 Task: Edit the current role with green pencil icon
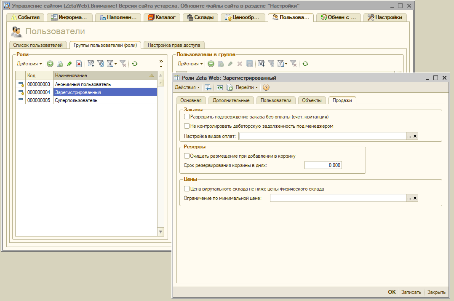point(69,64)
